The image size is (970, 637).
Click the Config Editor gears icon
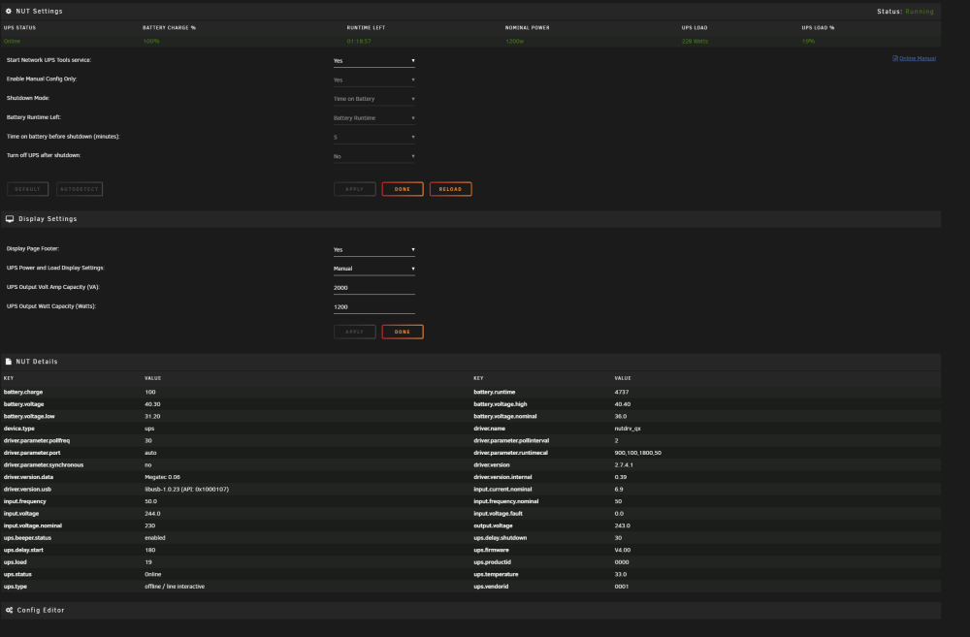tap(10, 611)
